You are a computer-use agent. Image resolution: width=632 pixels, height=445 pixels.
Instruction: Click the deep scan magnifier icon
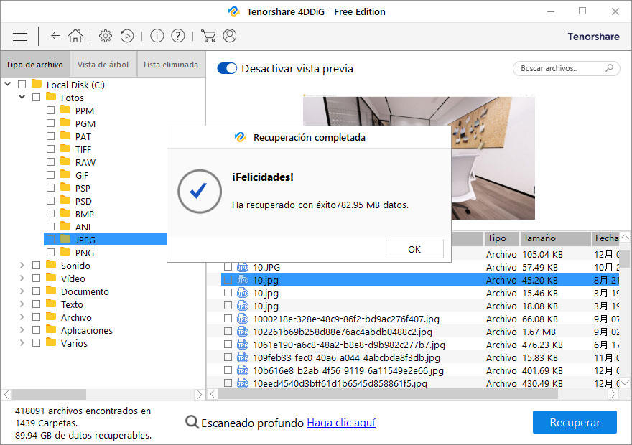(x=192, y=423)
